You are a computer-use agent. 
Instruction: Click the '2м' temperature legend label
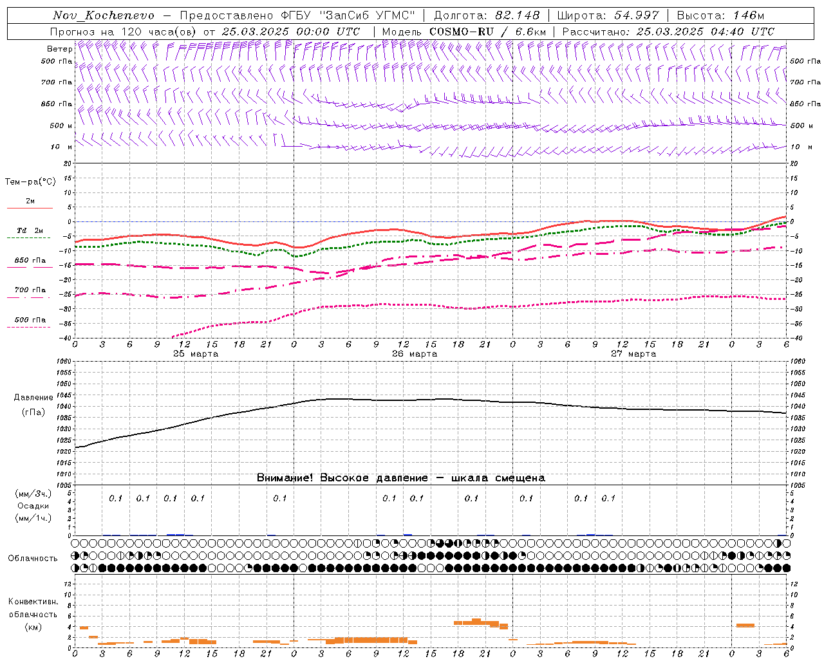click(30, 201)
